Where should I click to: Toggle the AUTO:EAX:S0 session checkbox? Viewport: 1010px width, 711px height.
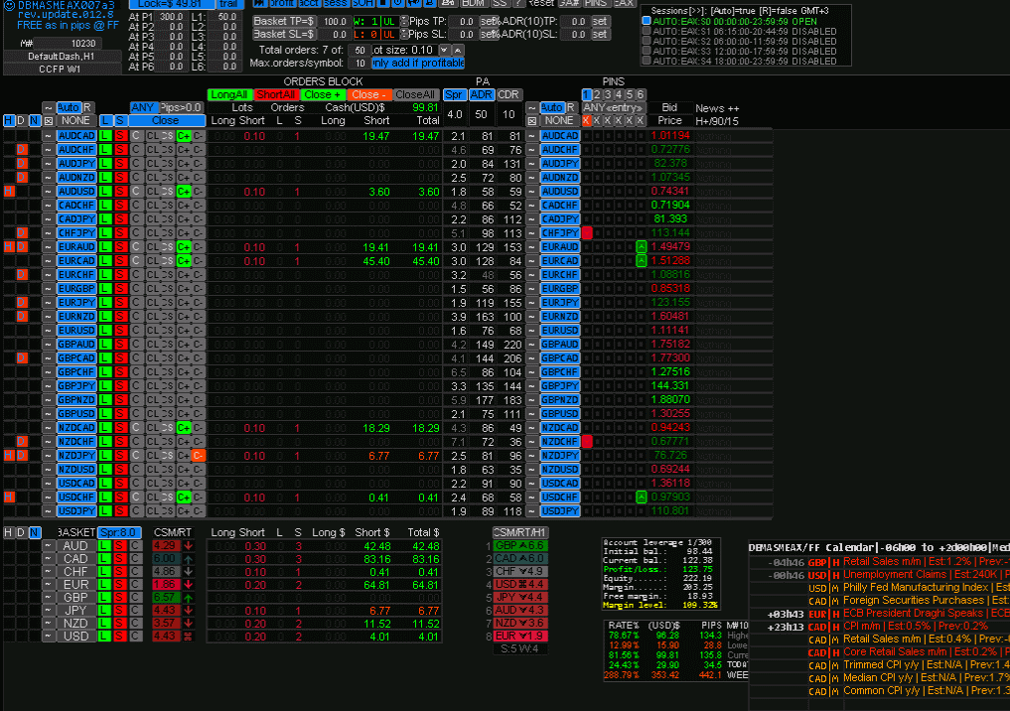click(x=647, y=21)
